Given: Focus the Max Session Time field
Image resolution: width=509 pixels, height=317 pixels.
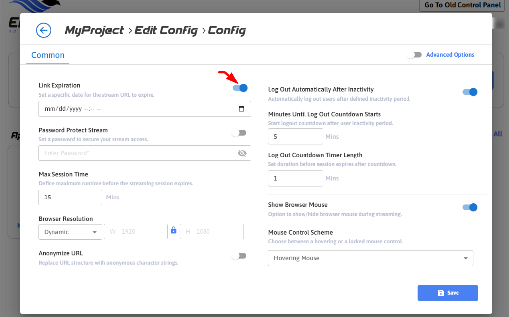Looking at the screenshot, I should [x=70, y=198].
